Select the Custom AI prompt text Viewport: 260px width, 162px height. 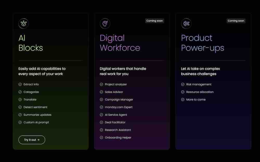36,123
